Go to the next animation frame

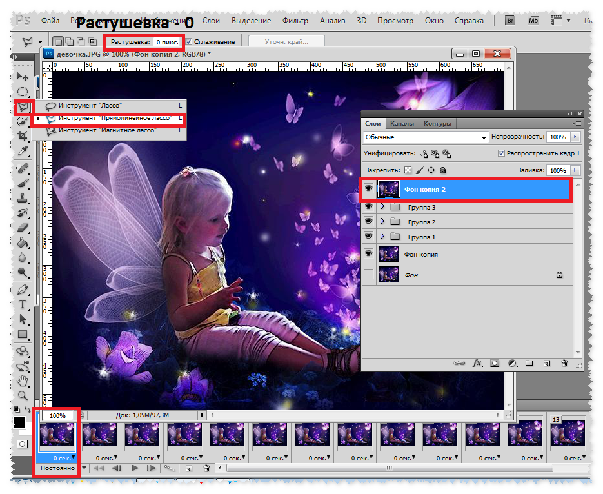[x=152, y=468]
